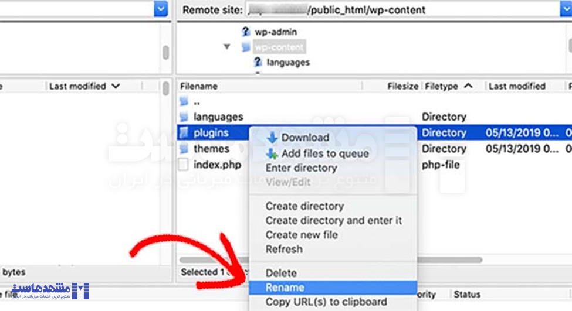The image size is (572, 311).
Task: Click the Add files to queue icon
Action: click(x=272, y=153)
